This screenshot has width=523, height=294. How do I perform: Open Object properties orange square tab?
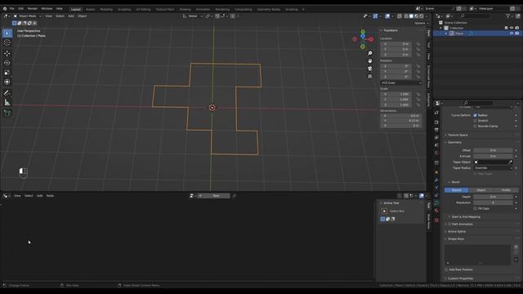(x=436, y=172)
